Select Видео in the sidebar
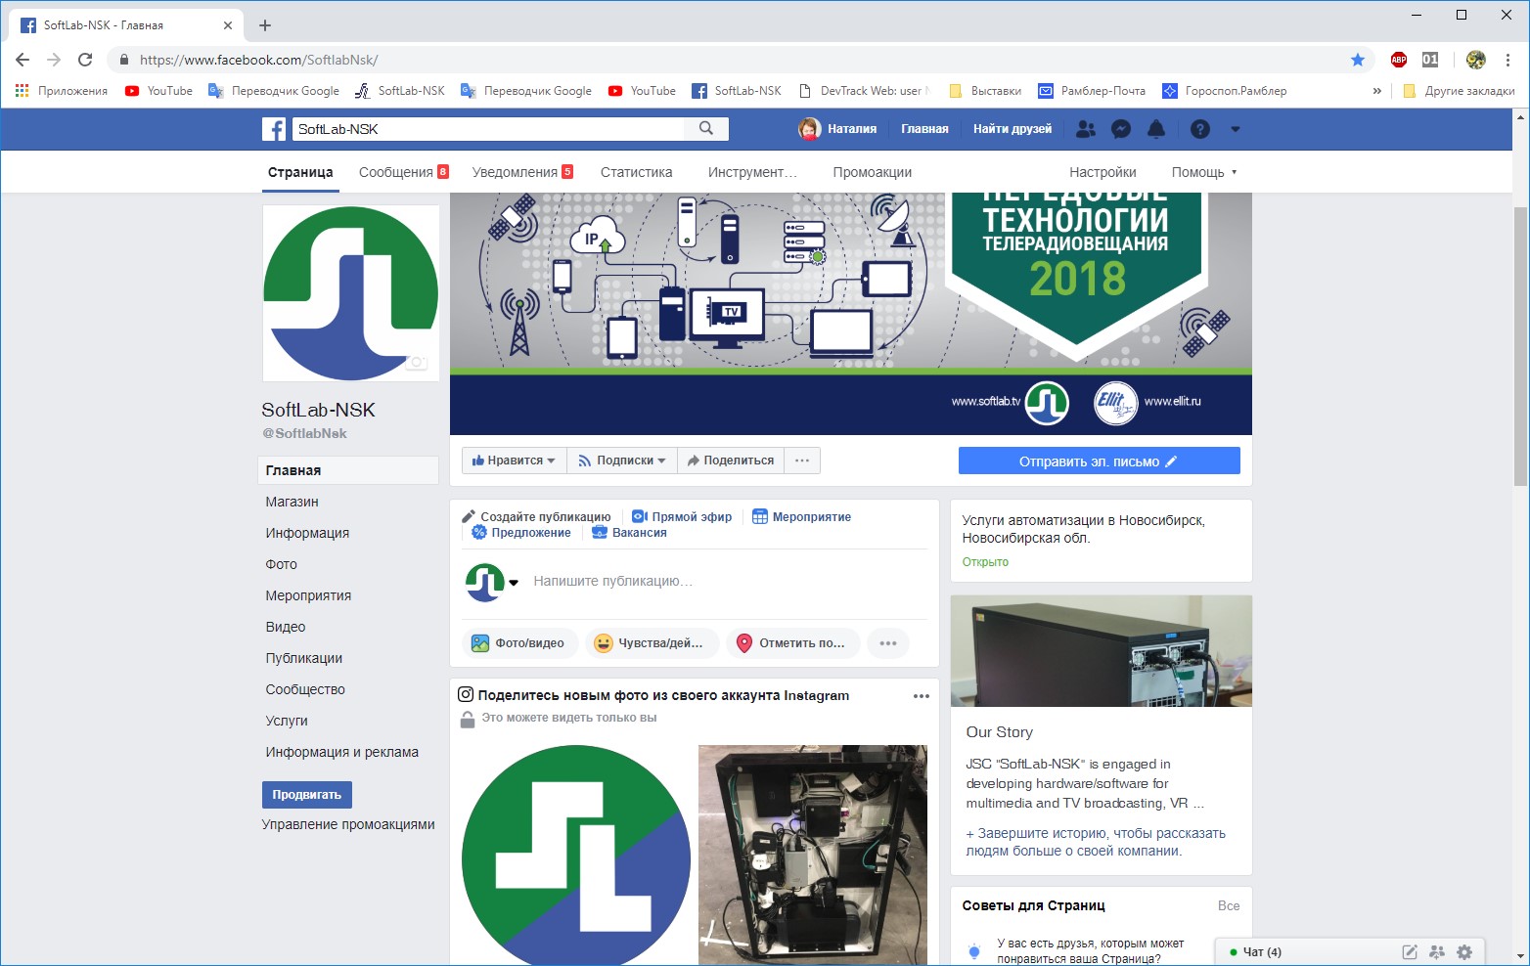 [x=286, y=627]
